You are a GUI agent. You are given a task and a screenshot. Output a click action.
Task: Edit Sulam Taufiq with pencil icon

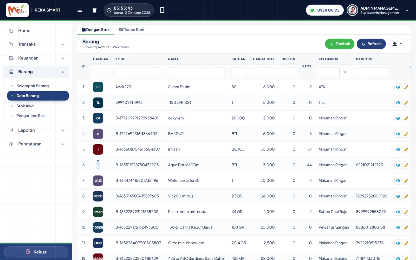(x=406, y=87)
